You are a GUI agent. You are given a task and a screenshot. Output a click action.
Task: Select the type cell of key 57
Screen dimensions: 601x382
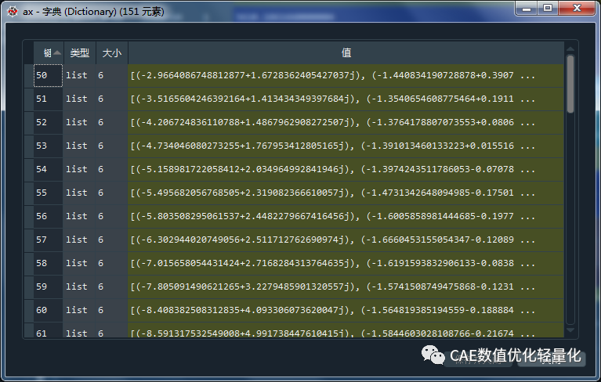pos(78,240)
